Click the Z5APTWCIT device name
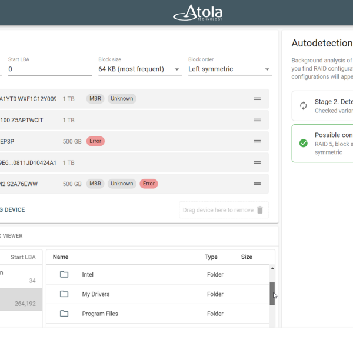Image resolution: width=353 pixels, height=353 pixels. (x=21, y=120)
